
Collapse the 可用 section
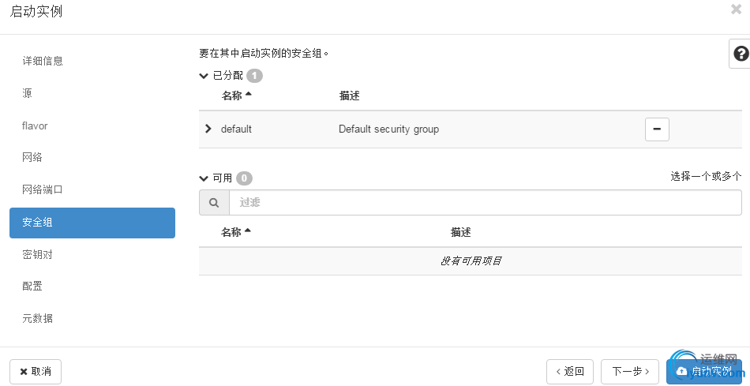204,178
